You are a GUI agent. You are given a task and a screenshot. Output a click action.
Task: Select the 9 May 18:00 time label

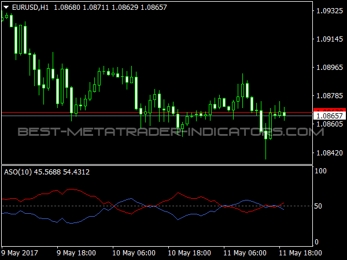tap(76, 252)
